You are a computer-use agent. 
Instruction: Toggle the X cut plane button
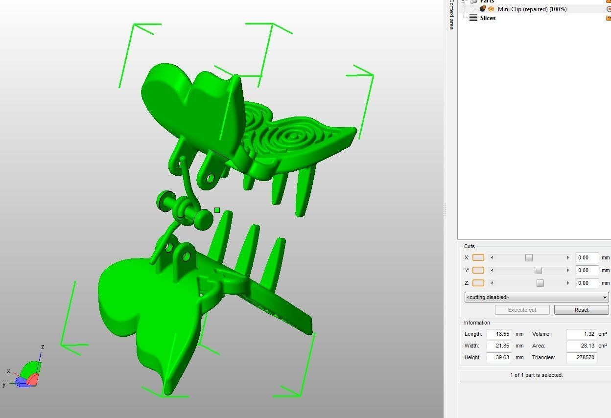point(478,257)
